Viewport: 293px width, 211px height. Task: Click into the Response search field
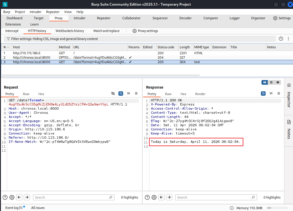pyautogui.click(x=216, y=197)
